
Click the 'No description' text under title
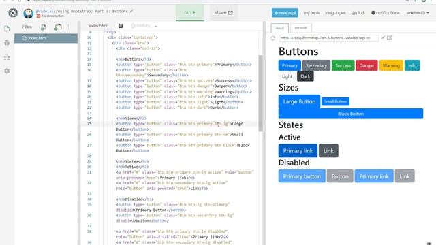point(52,16)
